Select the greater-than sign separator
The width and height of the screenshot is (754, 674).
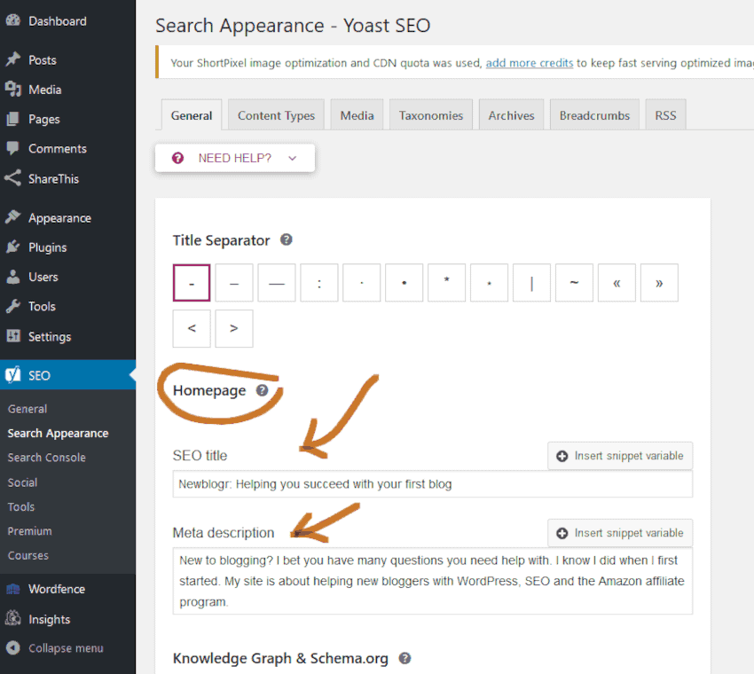pos(234,329)
